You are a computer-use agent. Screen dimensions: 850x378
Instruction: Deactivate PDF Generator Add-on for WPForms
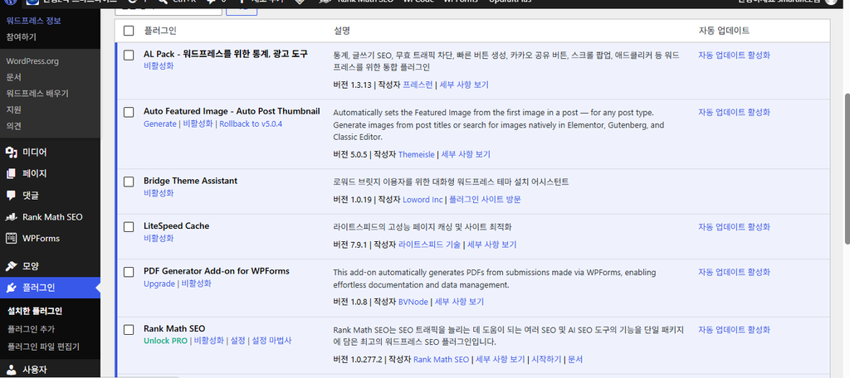click(196, 283)
